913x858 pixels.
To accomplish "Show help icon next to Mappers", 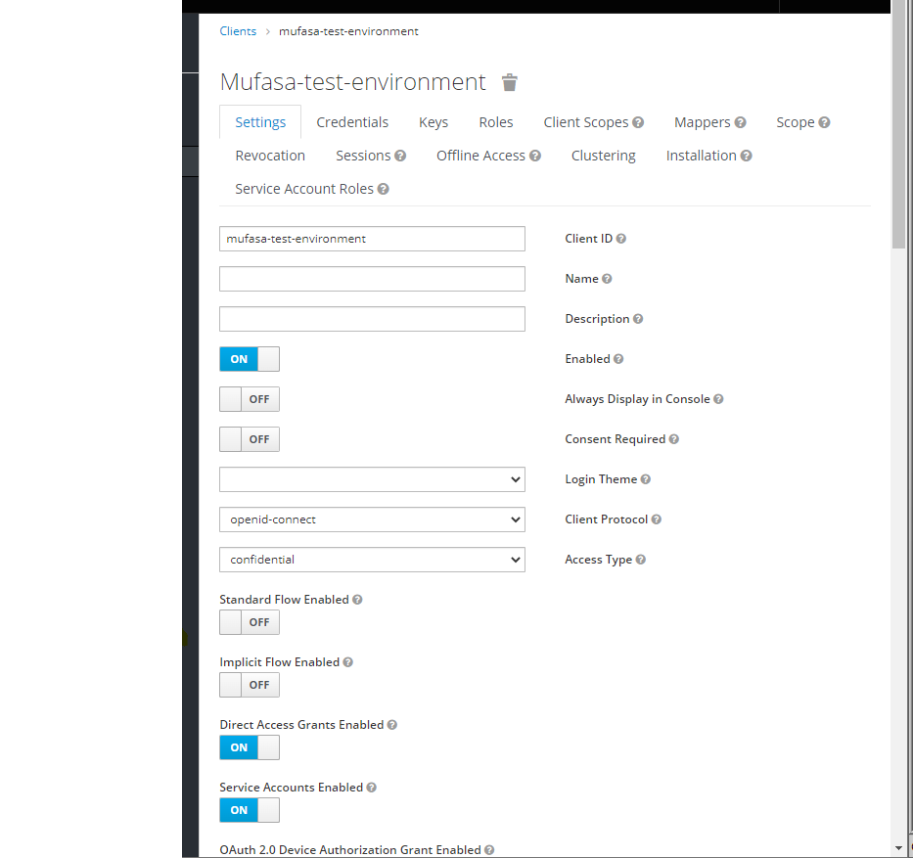I will (x=740, y=122).
